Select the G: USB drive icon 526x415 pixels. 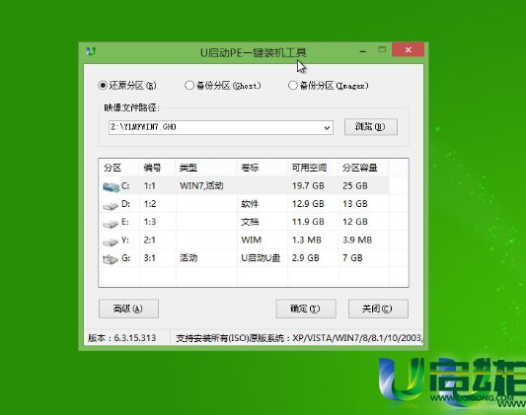[x=111, y=259]
